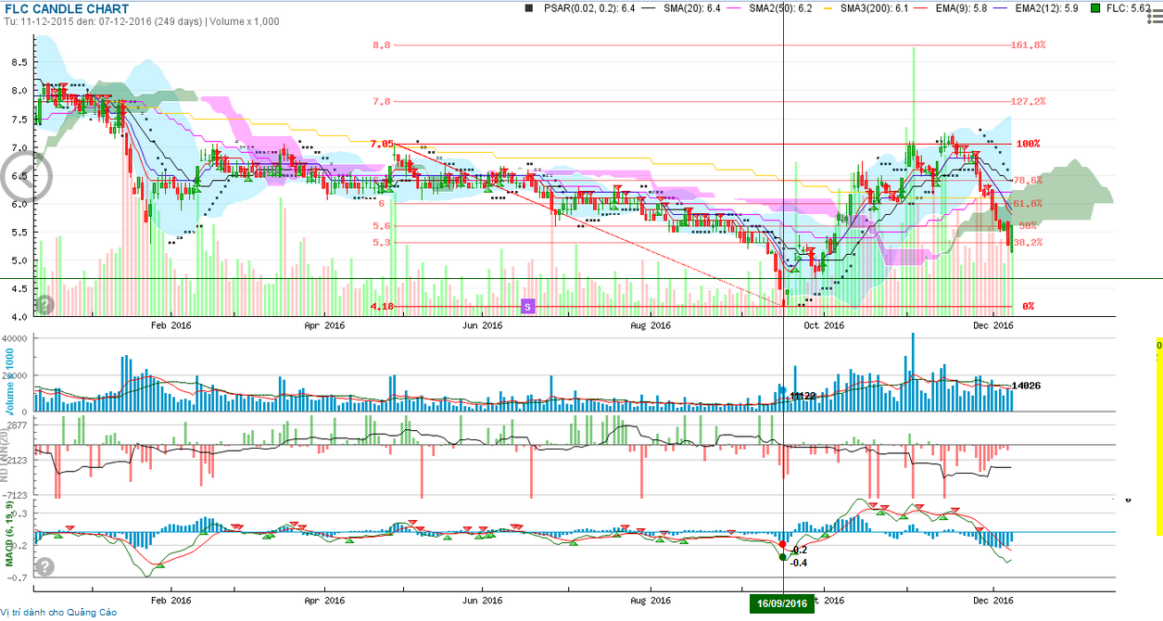Click Dec 2016 label on price axis

click(x=992, y=325)
